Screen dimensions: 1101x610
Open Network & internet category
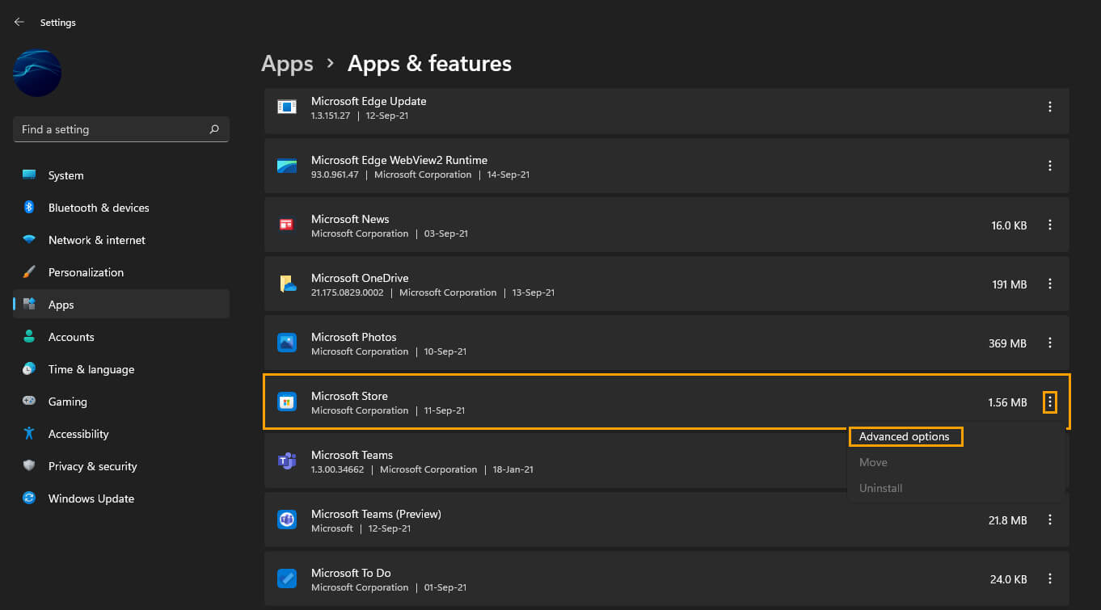click(121, 240)
